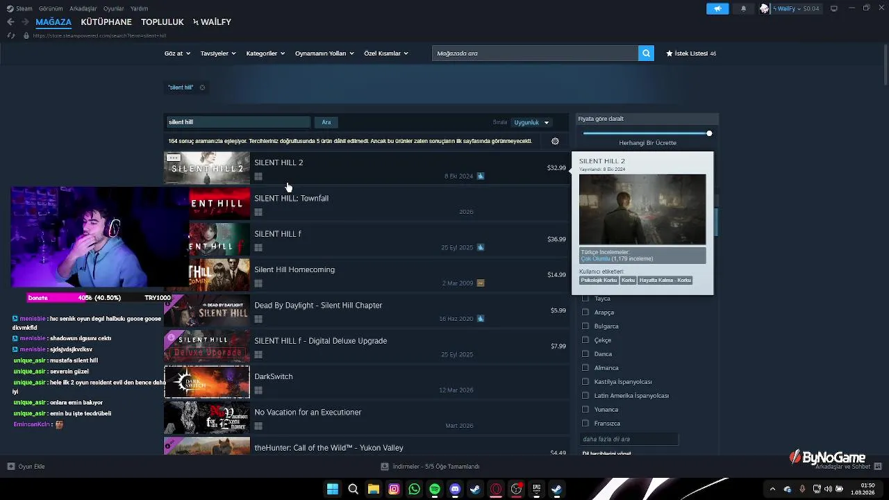This screenshot has height=500, width=889.
Task: Toggle the Almanca language checkbox
Action: click(585, 368)
